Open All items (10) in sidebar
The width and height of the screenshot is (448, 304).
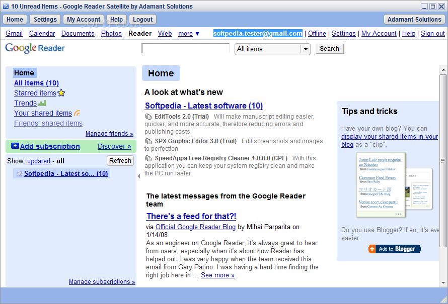click(x=37, y=83)
